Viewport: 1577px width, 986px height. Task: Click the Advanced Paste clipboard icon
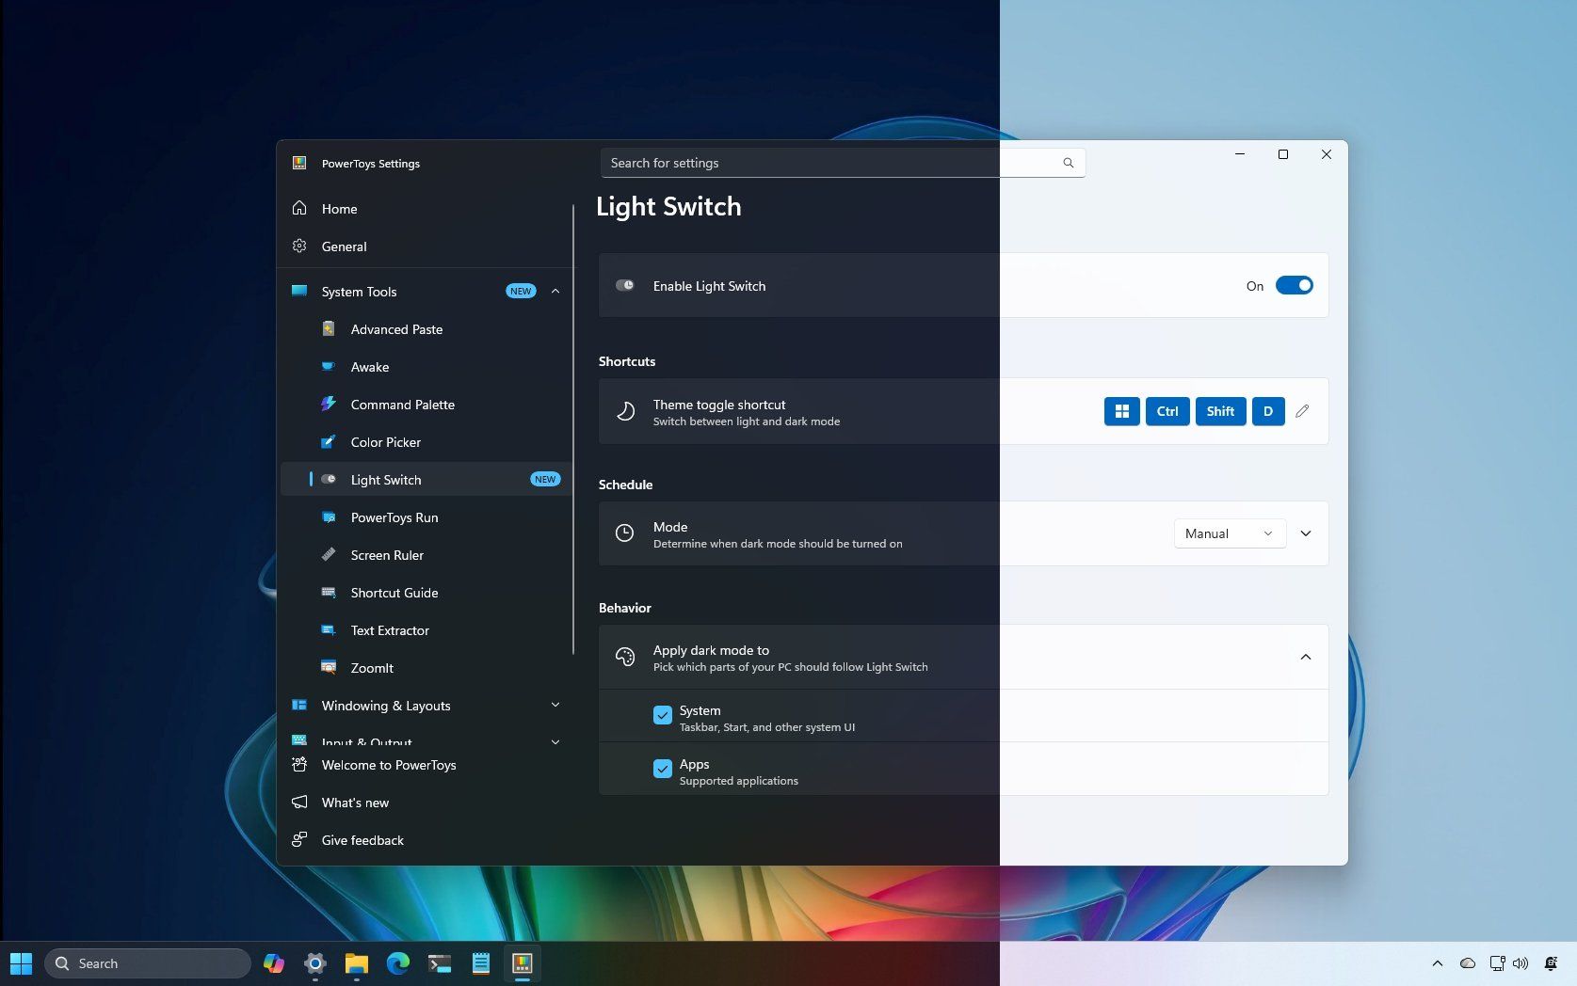[x=329, y=328]
